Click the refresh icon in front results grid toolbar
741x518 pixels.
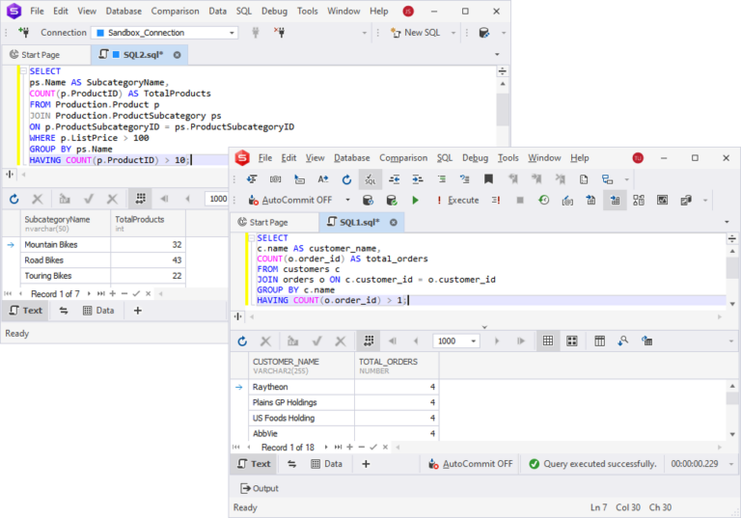tap(242, 341)
